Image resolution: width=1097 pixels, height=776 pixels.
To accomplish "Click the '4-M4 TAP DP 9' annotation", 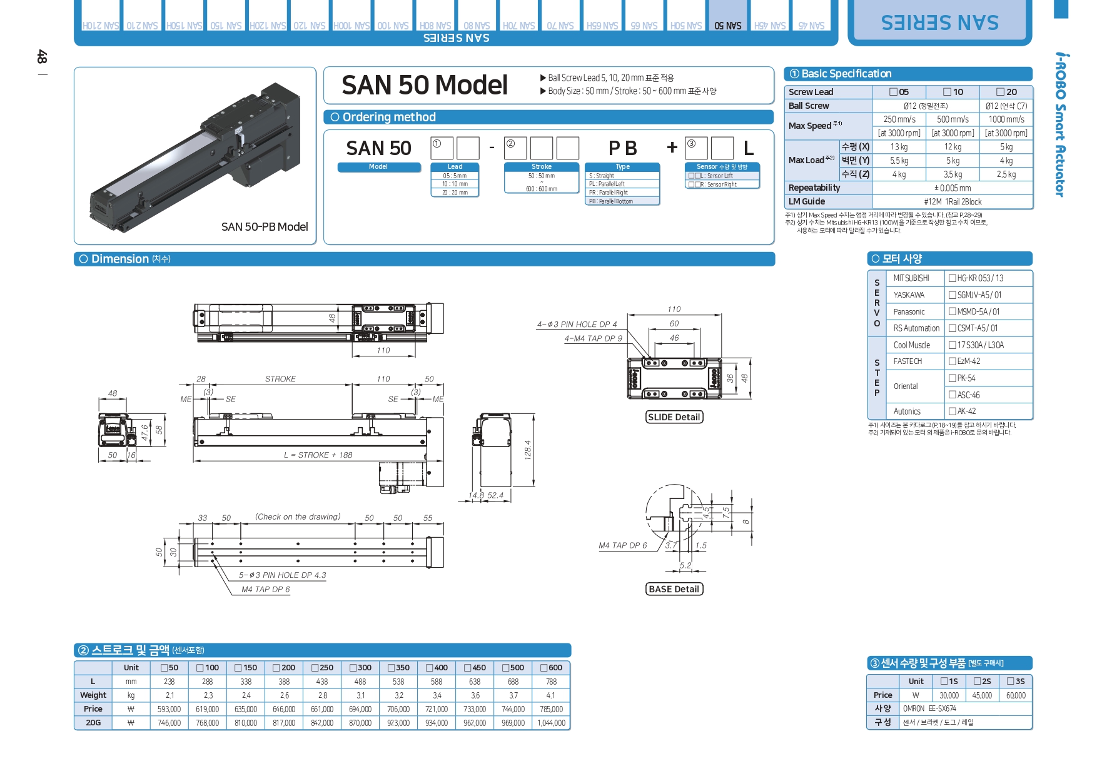I will pyautogui.click(x=593, y=338).
